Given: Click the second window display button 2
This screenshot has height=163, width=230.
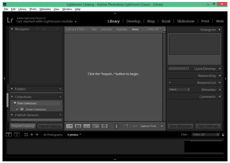Looking at the screenshot, I should point(17,135).
